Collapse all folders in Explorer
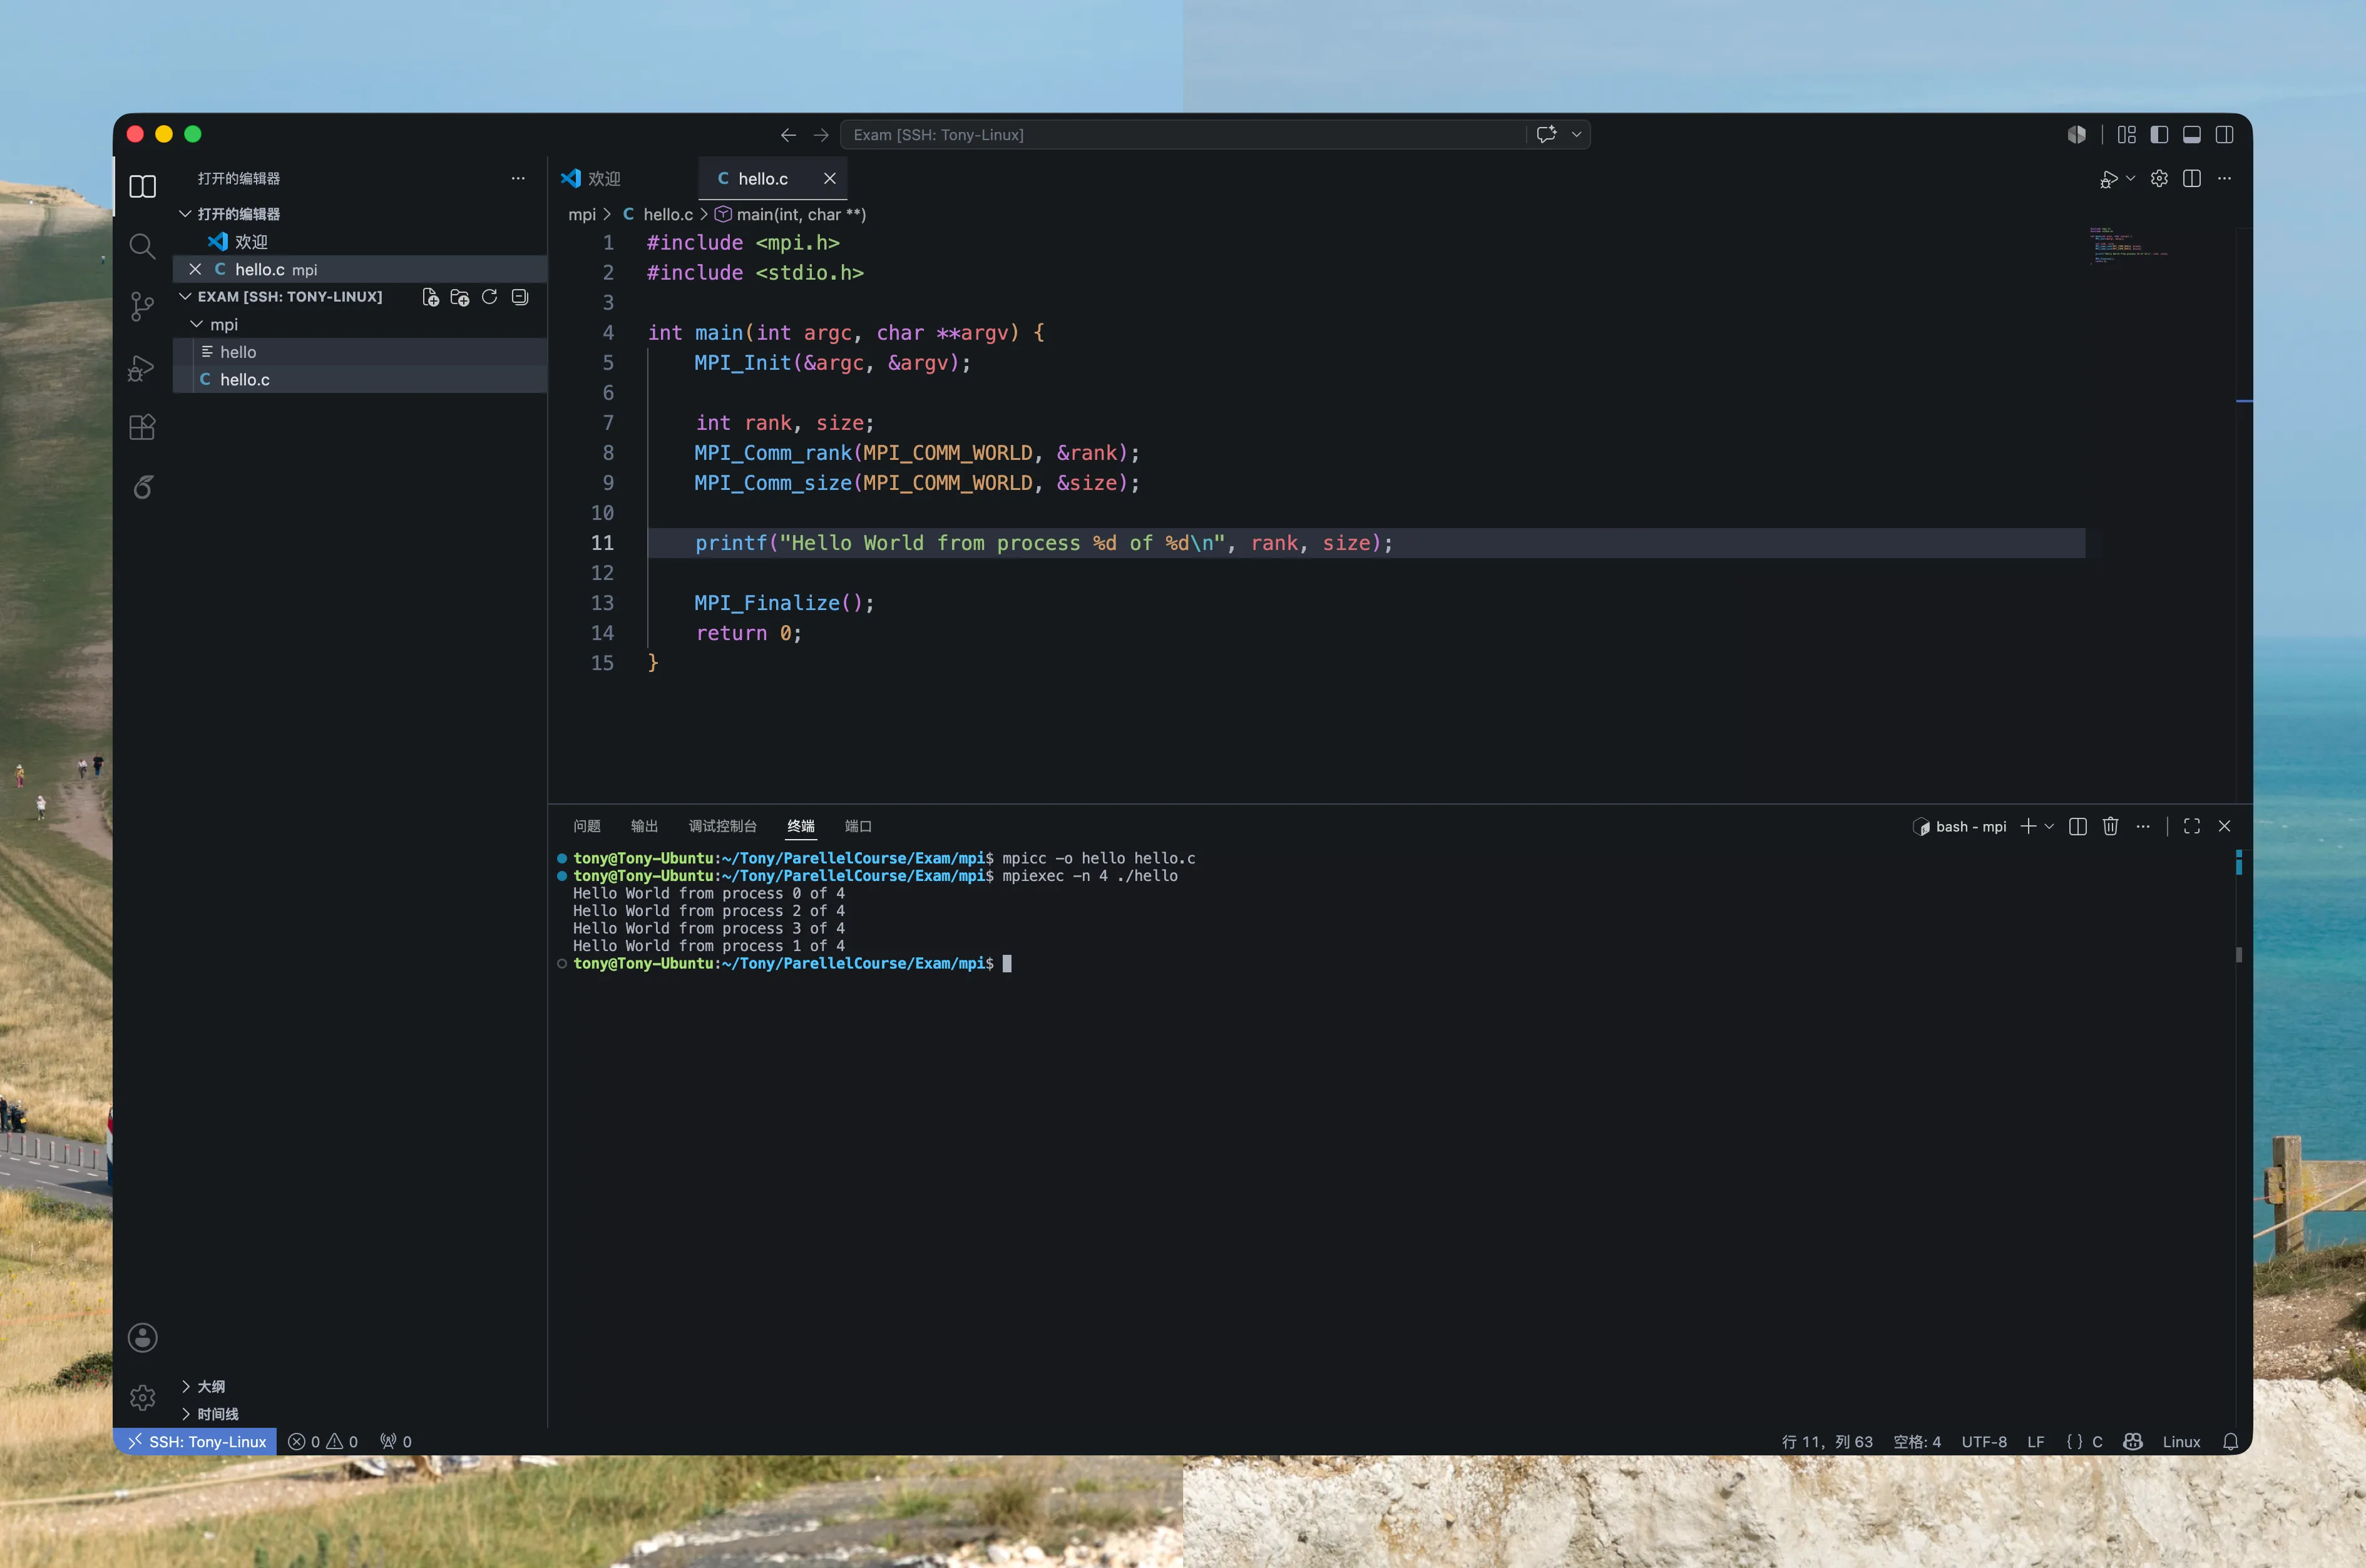Image resolution: width=2366 pixels, height=1568 pixels. (520, 297)
